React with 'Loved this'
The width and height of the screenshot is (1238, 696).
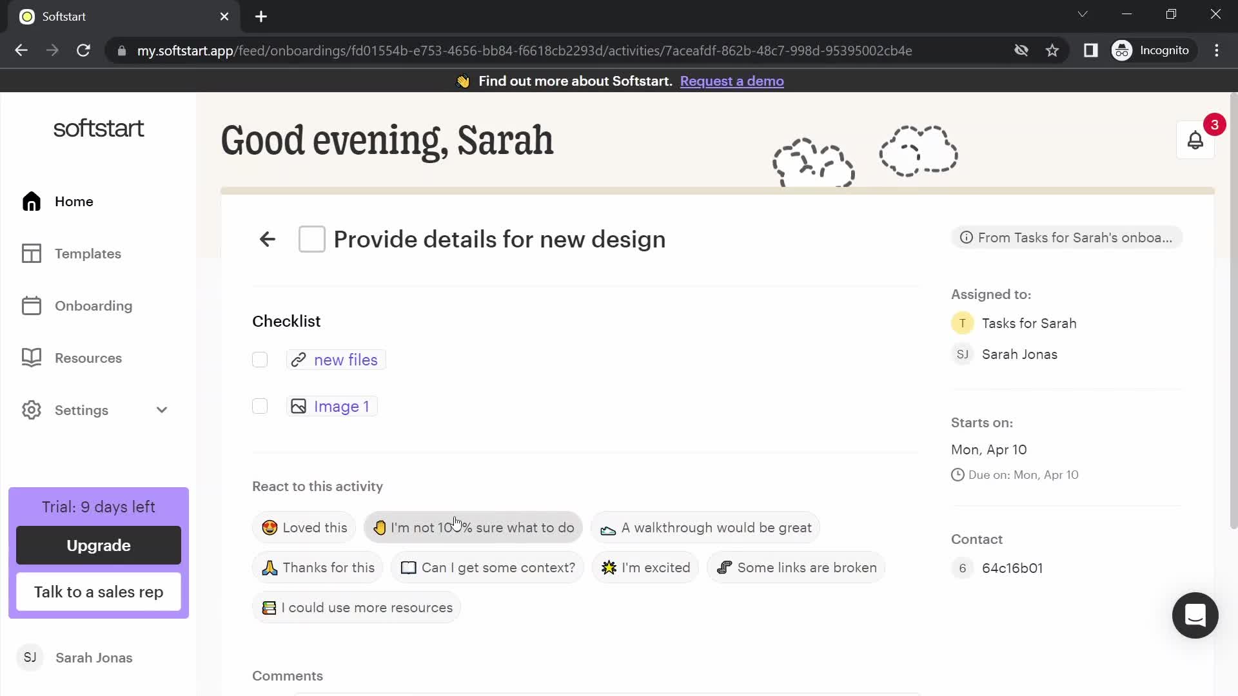pos(304,528)
